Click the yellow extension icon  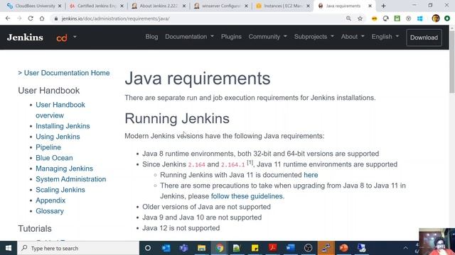(375, 18)
